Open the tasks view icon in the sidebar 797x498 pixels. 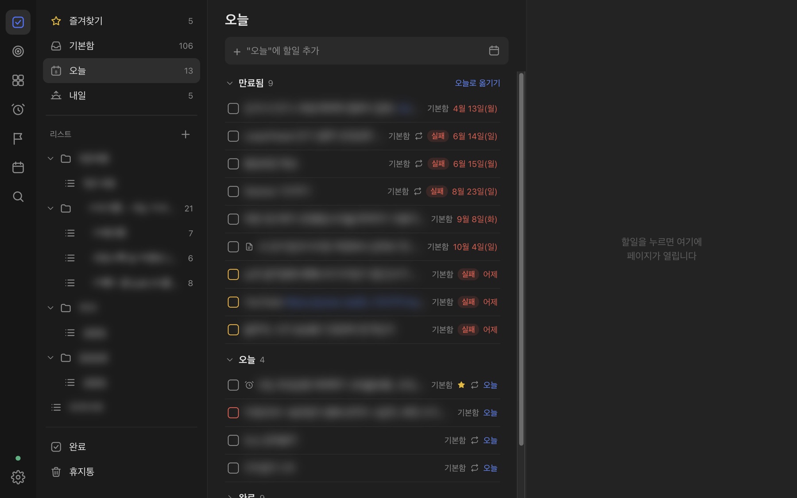click(18, 22)
